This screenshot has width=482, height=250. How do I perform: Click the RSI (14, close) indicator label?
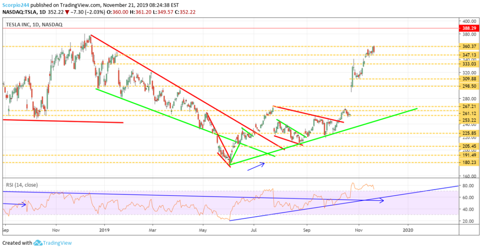pos(22,185)
